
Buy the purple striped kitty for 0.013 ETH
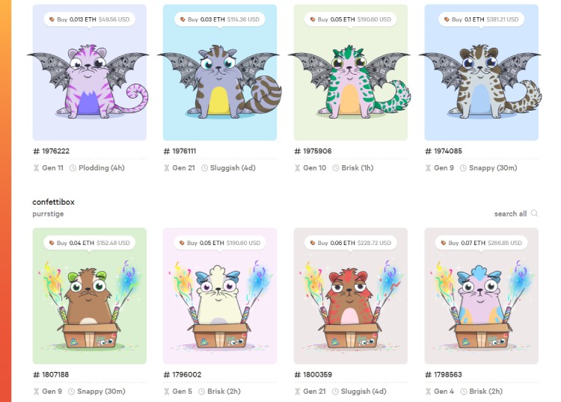[90, 19]
